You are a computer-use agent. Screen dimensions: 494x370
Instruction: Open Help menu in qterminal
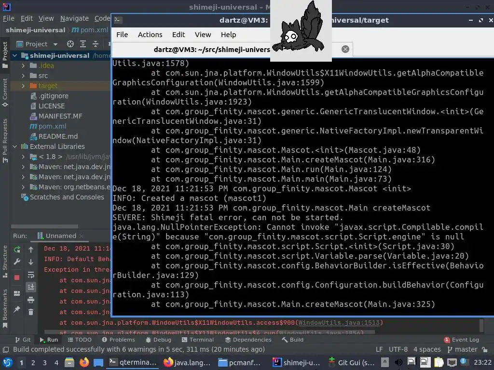tap(228, 35)
